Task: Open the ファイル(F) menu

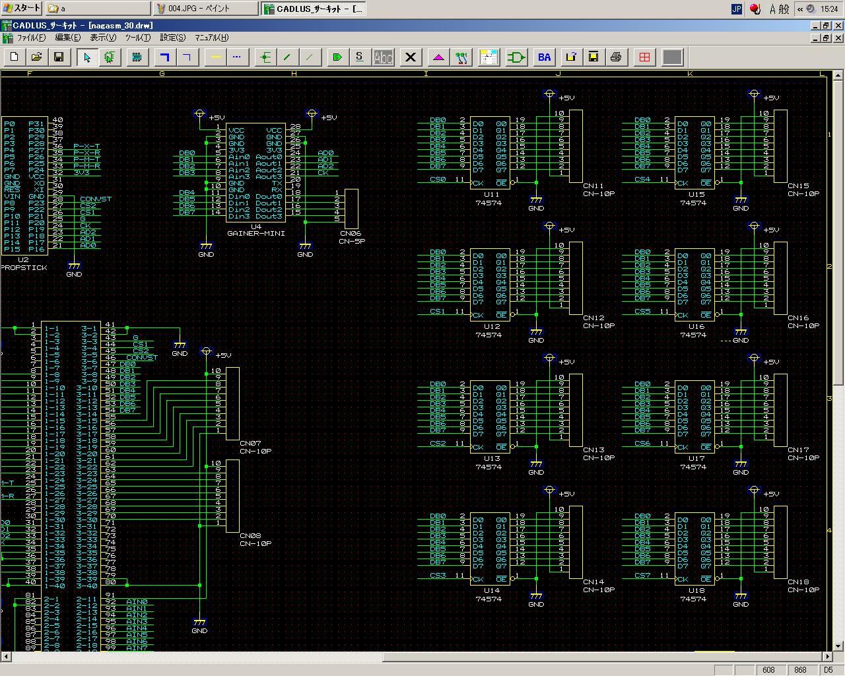Action: (30, 38)
